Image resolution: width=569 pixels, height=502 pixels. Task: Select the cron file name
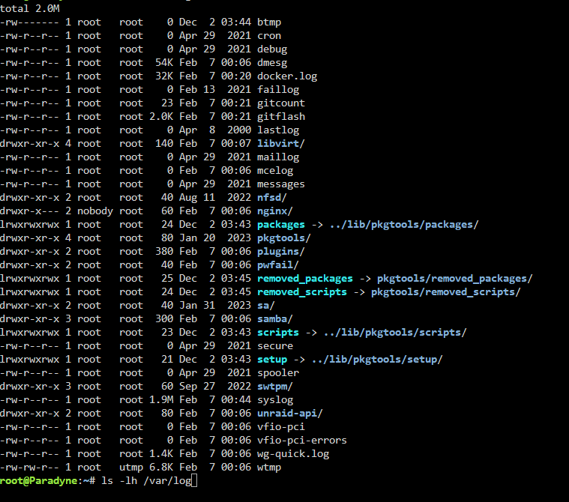pyautogui.click(x=269, y=35)
